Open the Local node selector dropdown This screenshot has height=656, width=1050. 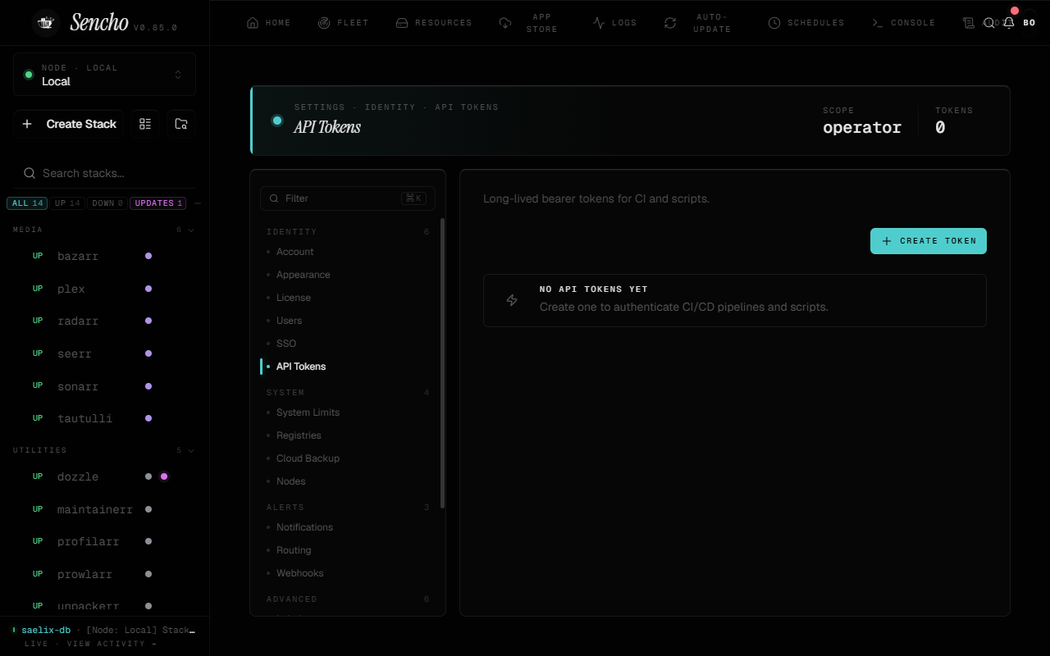104,75
